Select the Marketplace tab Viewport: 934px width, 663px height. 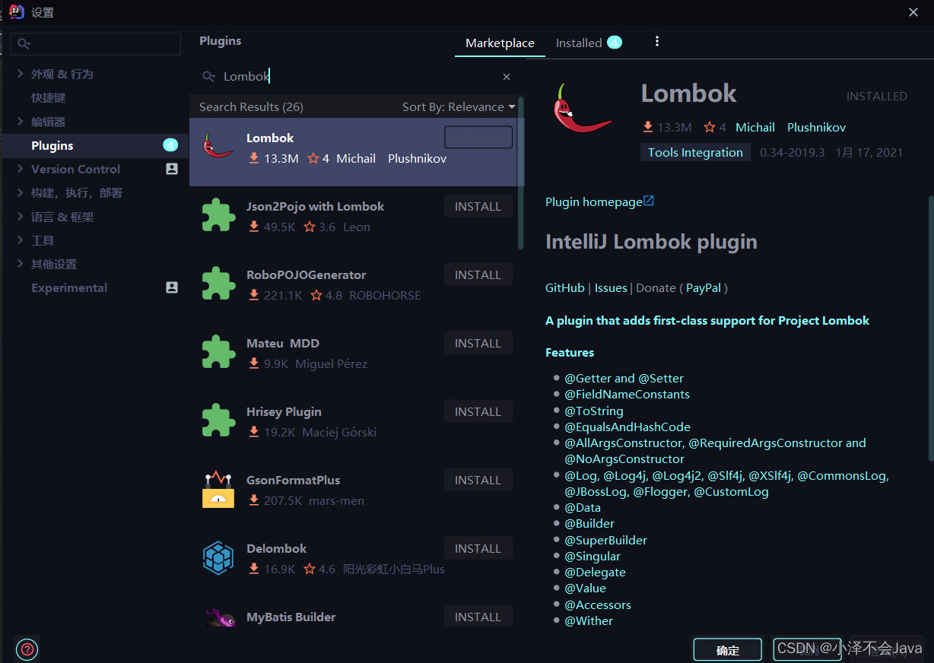tap(500, 43)
